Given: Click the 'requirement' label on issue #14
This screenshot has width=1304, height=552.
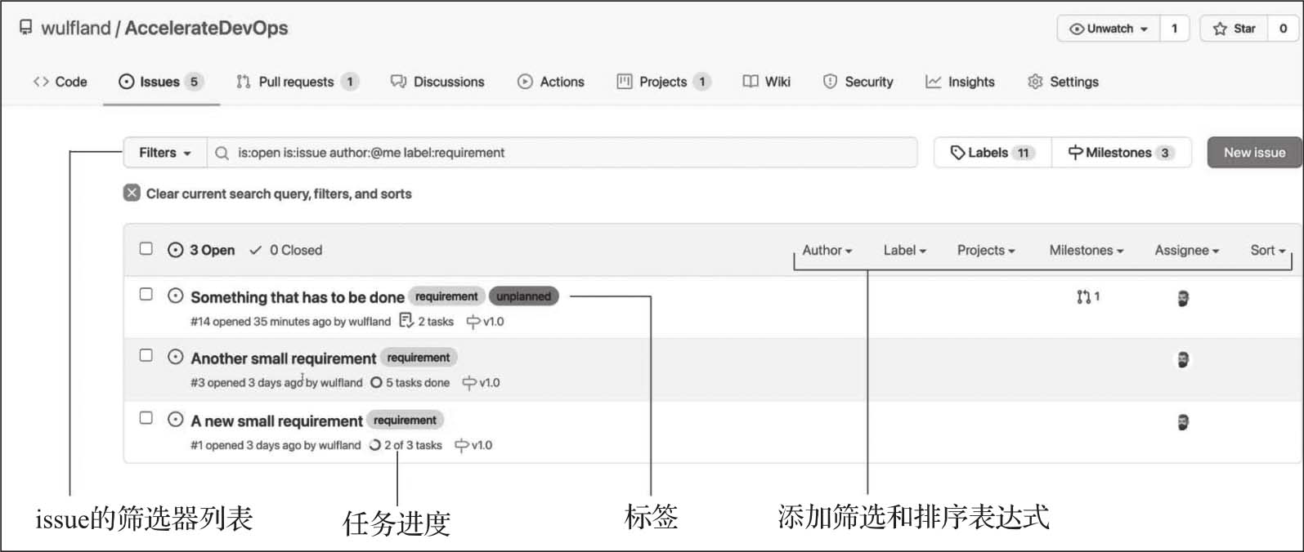Looking at the screenshot, I should click(x=446, y=296).
